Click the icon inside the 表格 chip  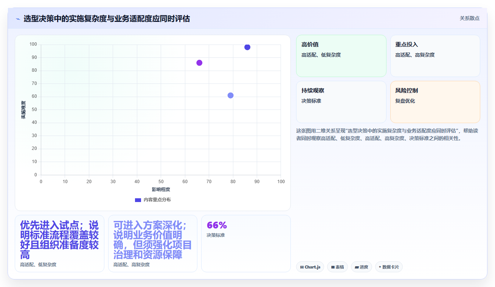tap(333, 267)
